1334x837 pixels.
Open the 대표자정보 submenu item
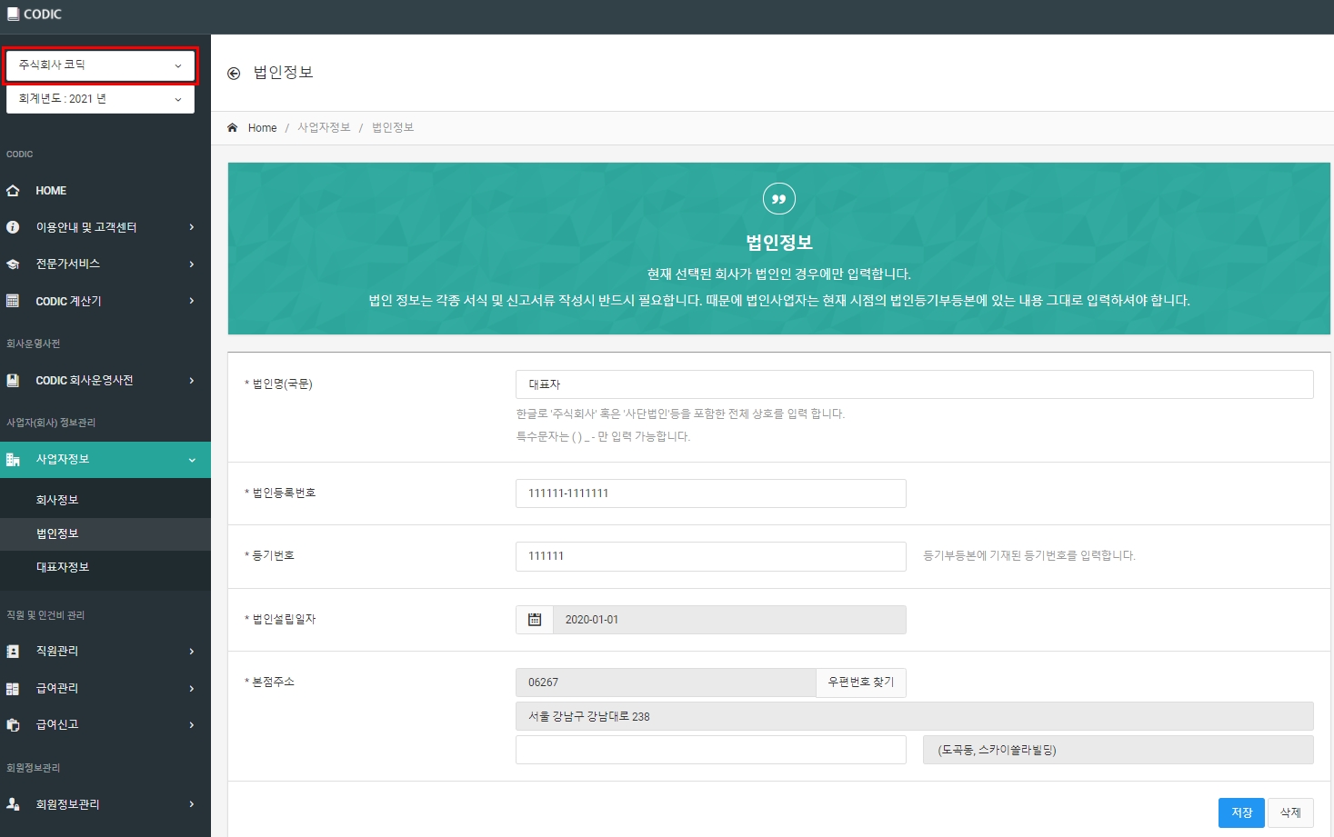click(x=105, y=567)
